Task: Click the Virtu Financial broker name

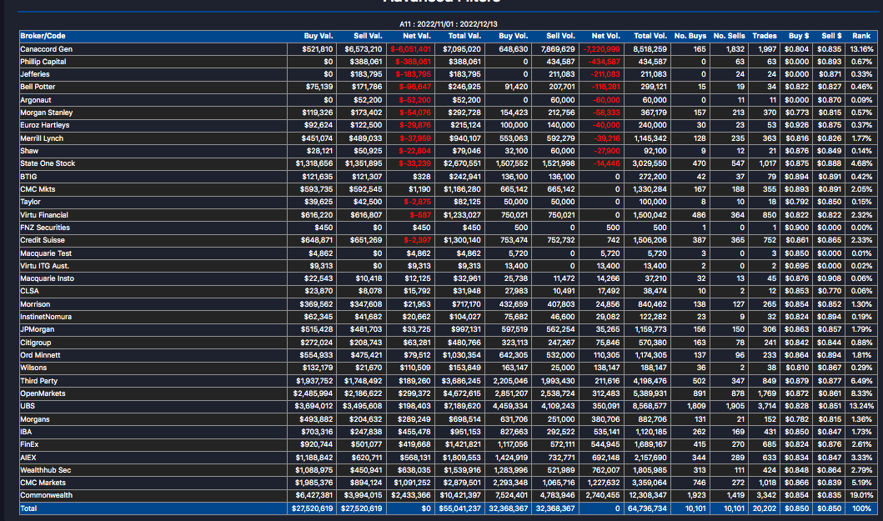Action: pos(44,214)
